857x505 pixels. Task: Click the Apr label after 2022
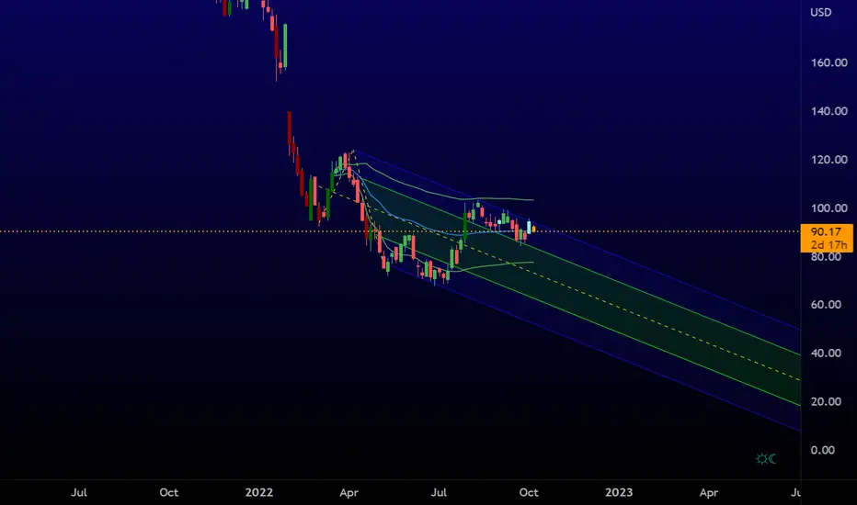[x=349, y=492]
